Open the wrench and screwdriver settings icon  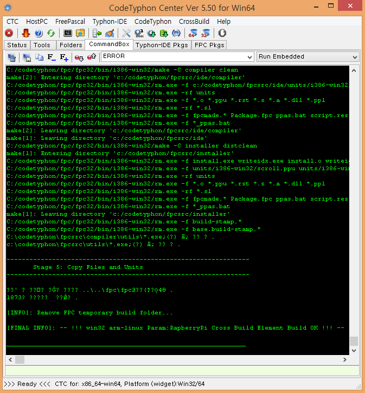click(126, 33)
